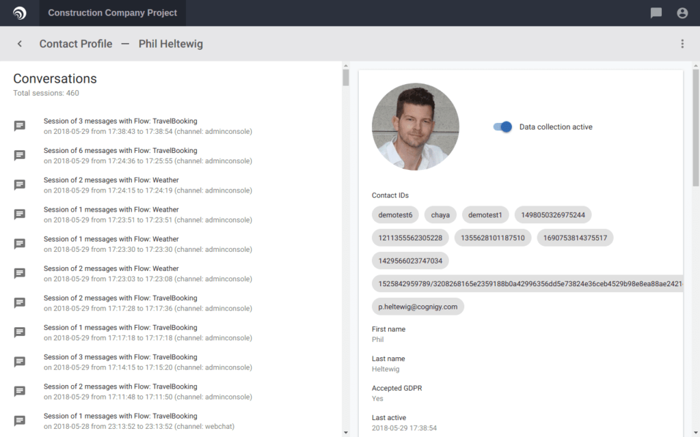Open the chat icon in top bar
This screenshot has width=700, height=437.
(656, 13)
